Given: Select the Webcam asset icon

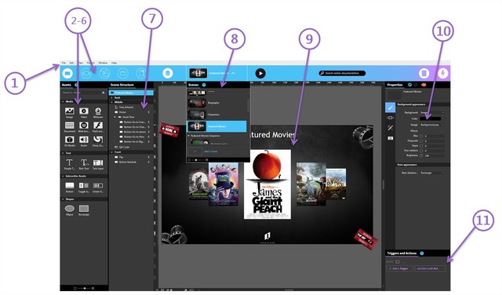Looking at the screenshot, I should point(98,111).
